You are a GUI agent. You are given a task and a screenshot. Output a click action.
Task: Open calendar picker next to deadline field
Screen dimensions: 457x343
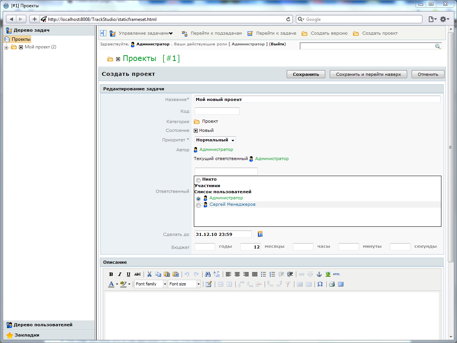click(260, 234)
